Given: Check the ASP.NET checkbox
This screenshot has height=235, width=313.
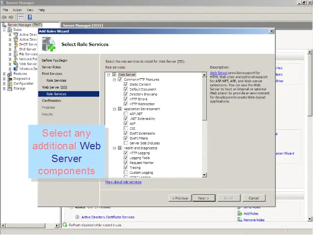Looking at the screenshot, I should (126, 114).
